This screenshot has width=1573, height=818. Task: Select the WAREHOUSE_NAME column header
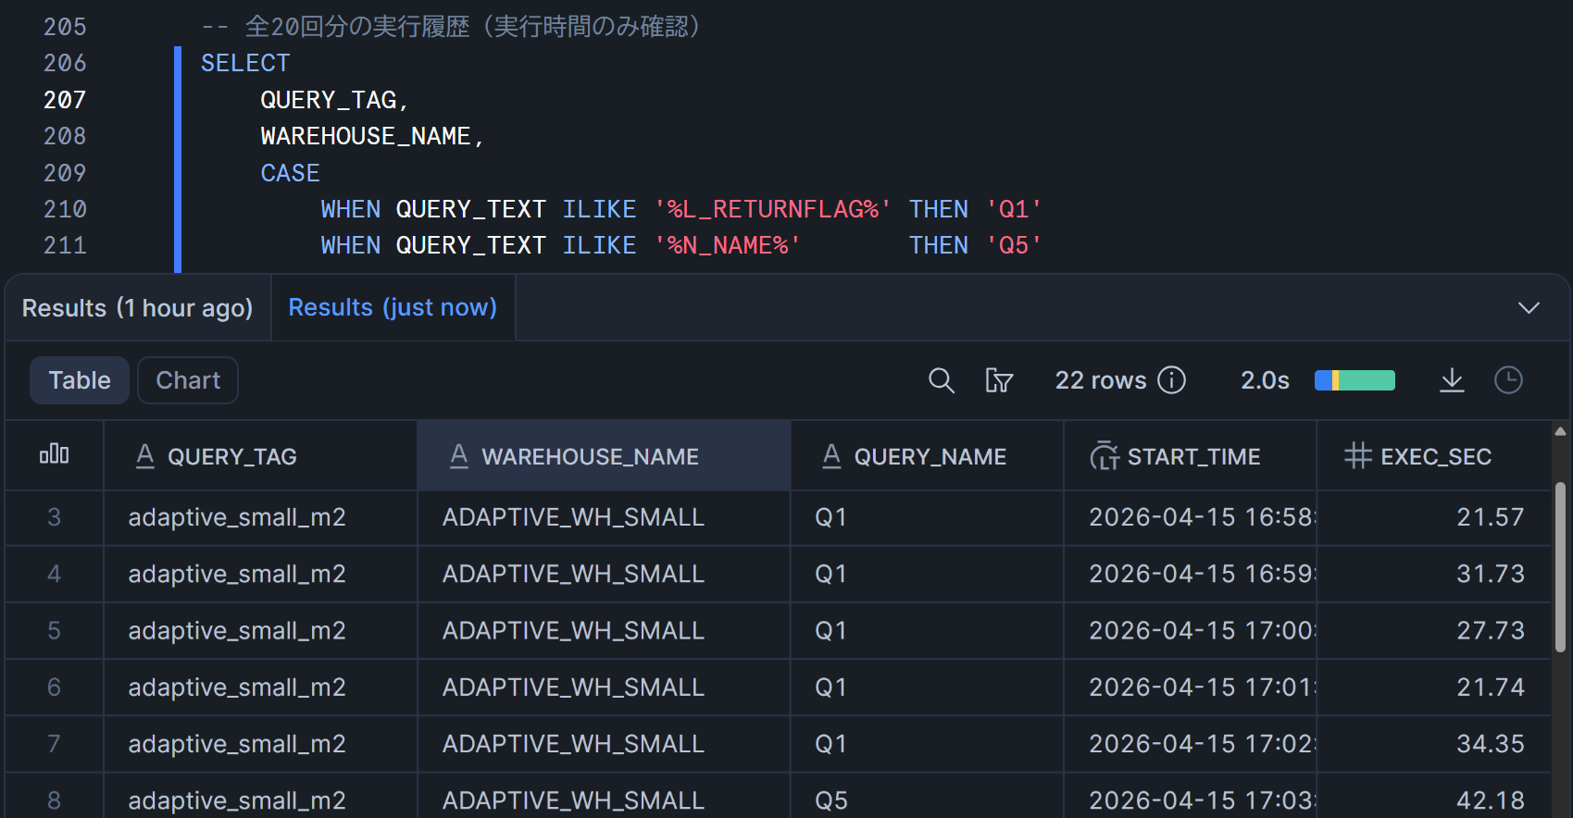tap(590, 456)
